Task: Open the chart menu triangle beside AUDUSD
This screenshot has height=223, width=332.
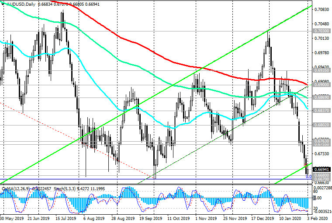Action: click(3, 4)
